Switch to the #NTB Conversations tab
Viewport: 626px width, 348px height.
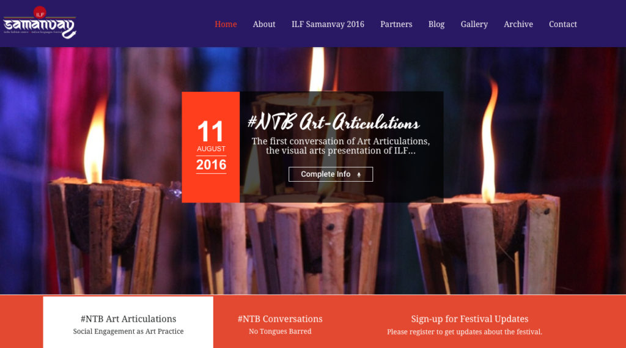coord(280,322)
